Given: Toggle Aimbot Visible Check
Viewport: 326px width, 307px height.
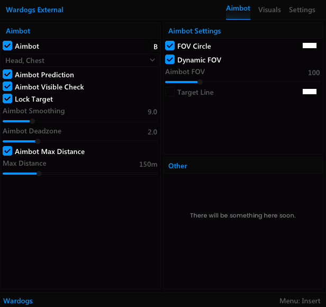Looking at the screenshot, I should point(7,87).
